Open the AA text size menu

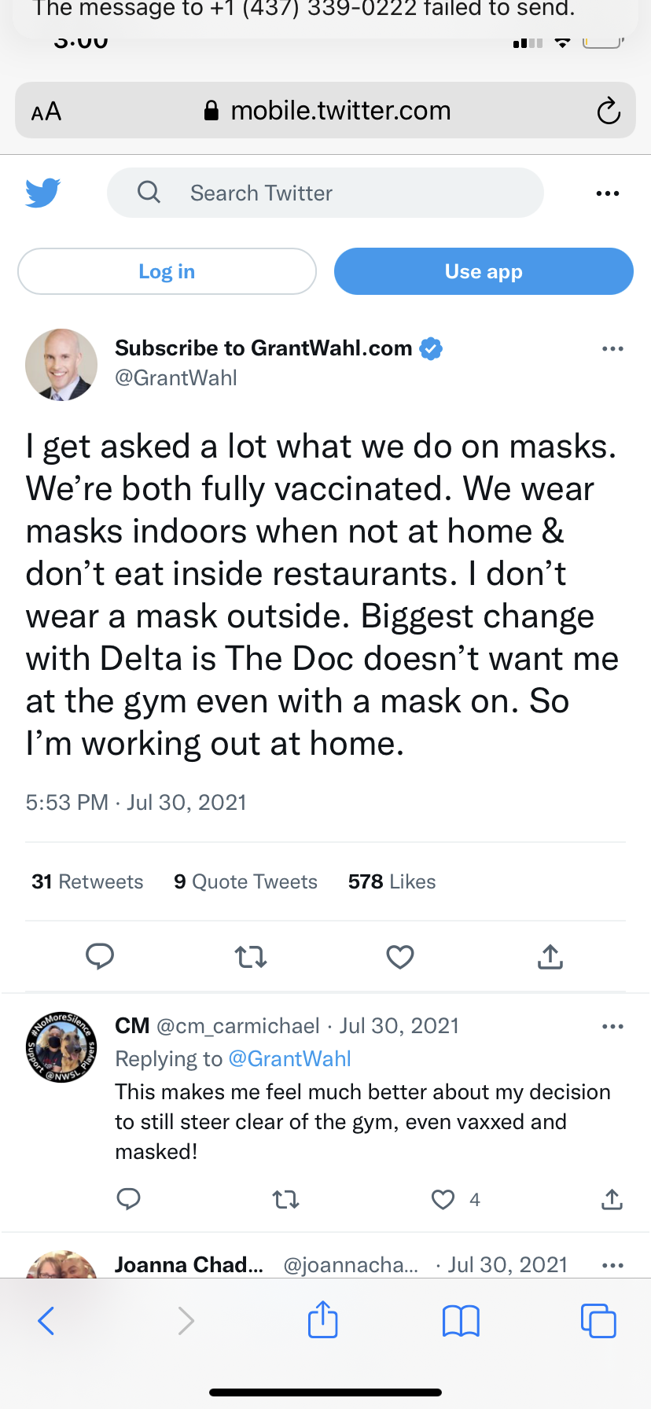(46, 112)
